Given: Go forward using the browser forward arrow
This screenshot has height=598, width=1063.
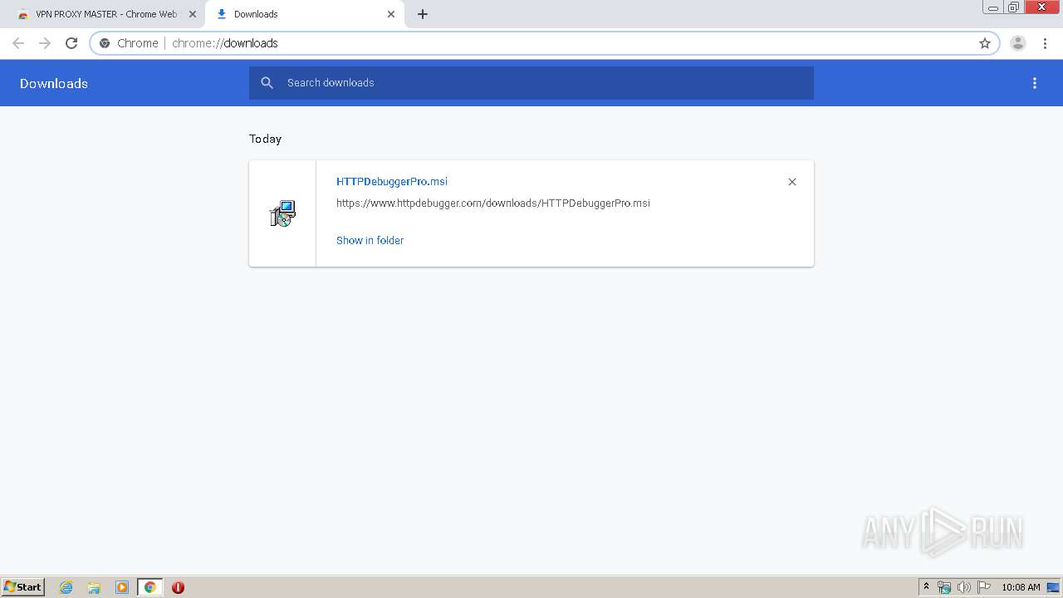Looking at the screenshot, I should [45, 43].
